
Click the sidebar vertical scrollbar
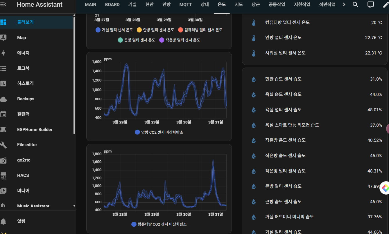click(74, 75)
